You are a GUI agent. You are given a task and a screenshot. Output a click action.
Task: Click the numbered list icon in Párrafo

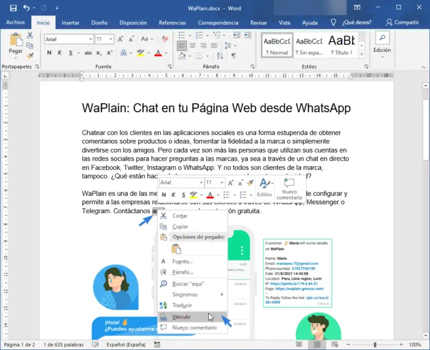[200, 36]
